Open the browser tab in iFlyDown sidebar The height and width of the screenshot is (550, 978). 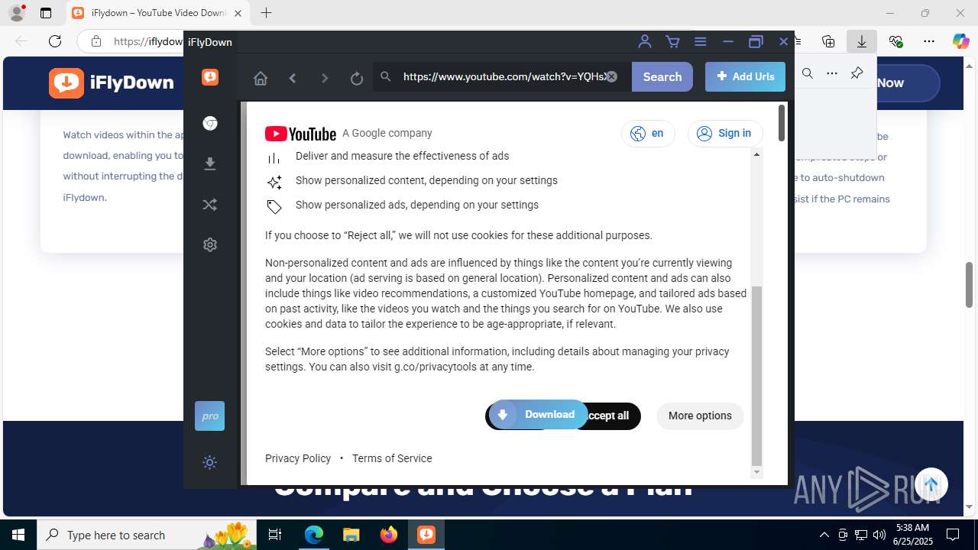(210, 123)
